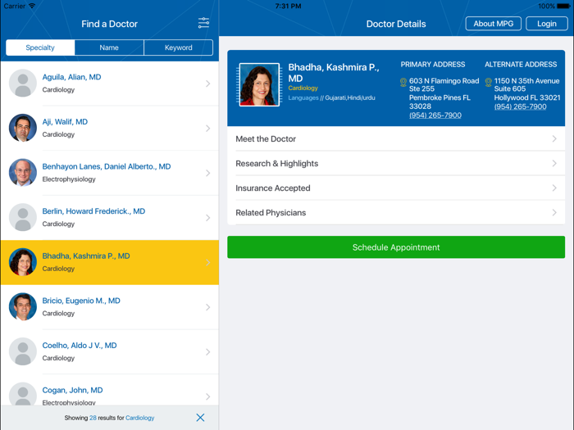Open Aguila, Alian row chevron
Image resolution: width=574 pixels, height=430 pixels.
pos(208,84)
